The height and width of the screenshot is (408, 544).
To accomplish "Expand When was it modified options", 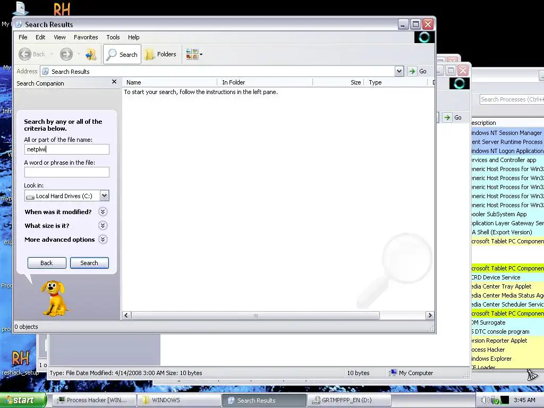I will tap(103, 211).
